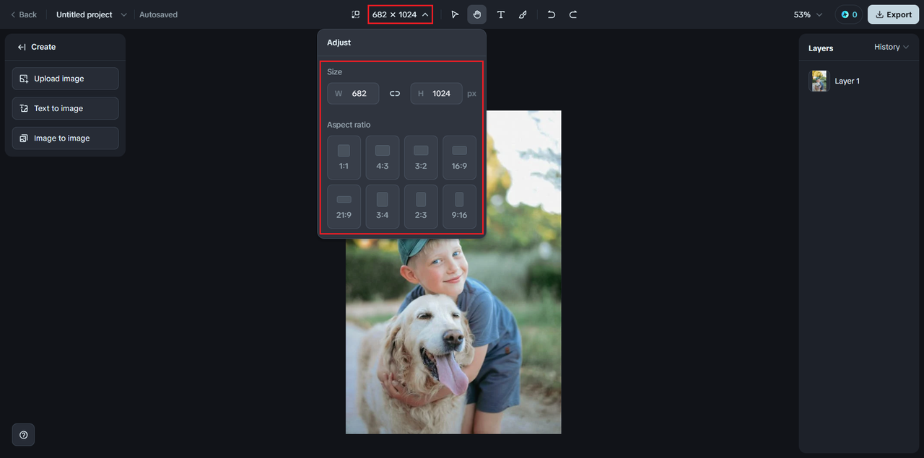The width and height of the screenshot is (924, 458).
Task: Select Layer 1 thumbnail
Action: [819, 81]
